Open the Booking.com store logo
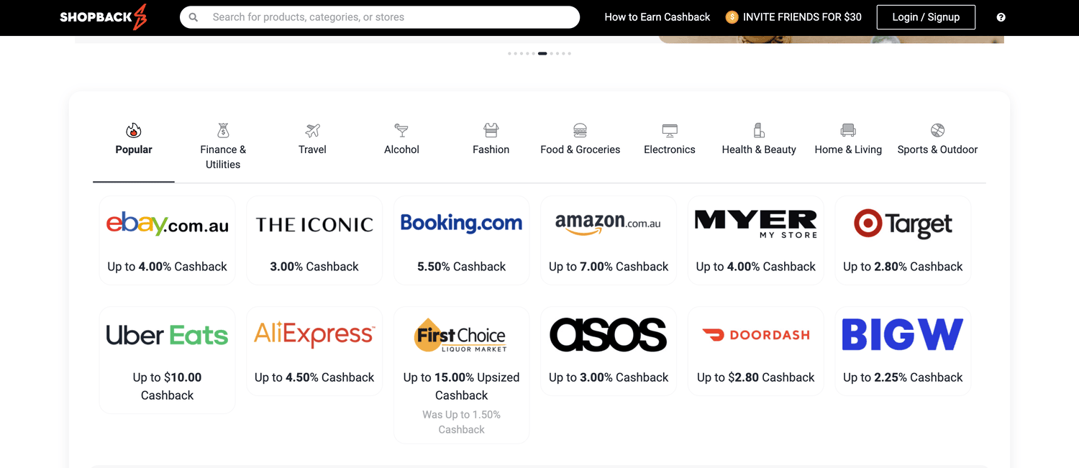Viewport: 1079px width, 468px height. [x=461, y=224]
